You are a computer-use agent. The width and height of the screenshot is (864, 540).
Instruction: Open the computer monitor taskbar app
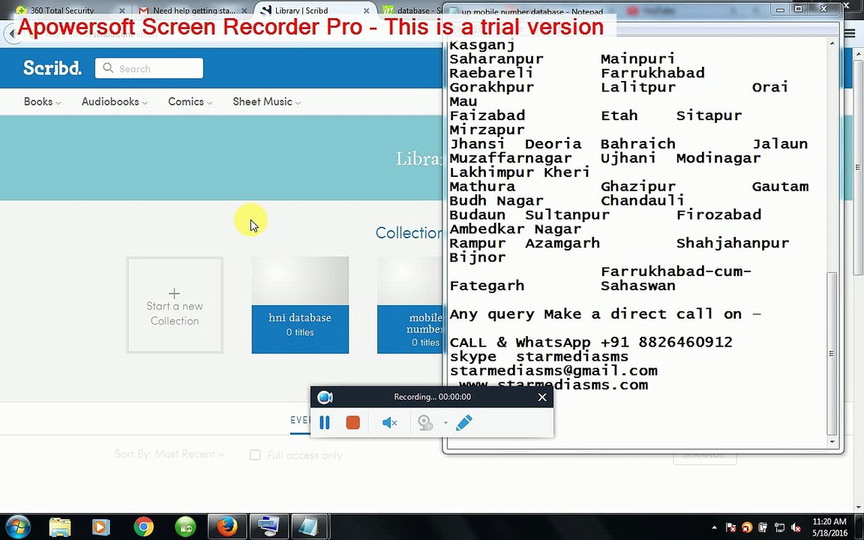pos(269,527)
